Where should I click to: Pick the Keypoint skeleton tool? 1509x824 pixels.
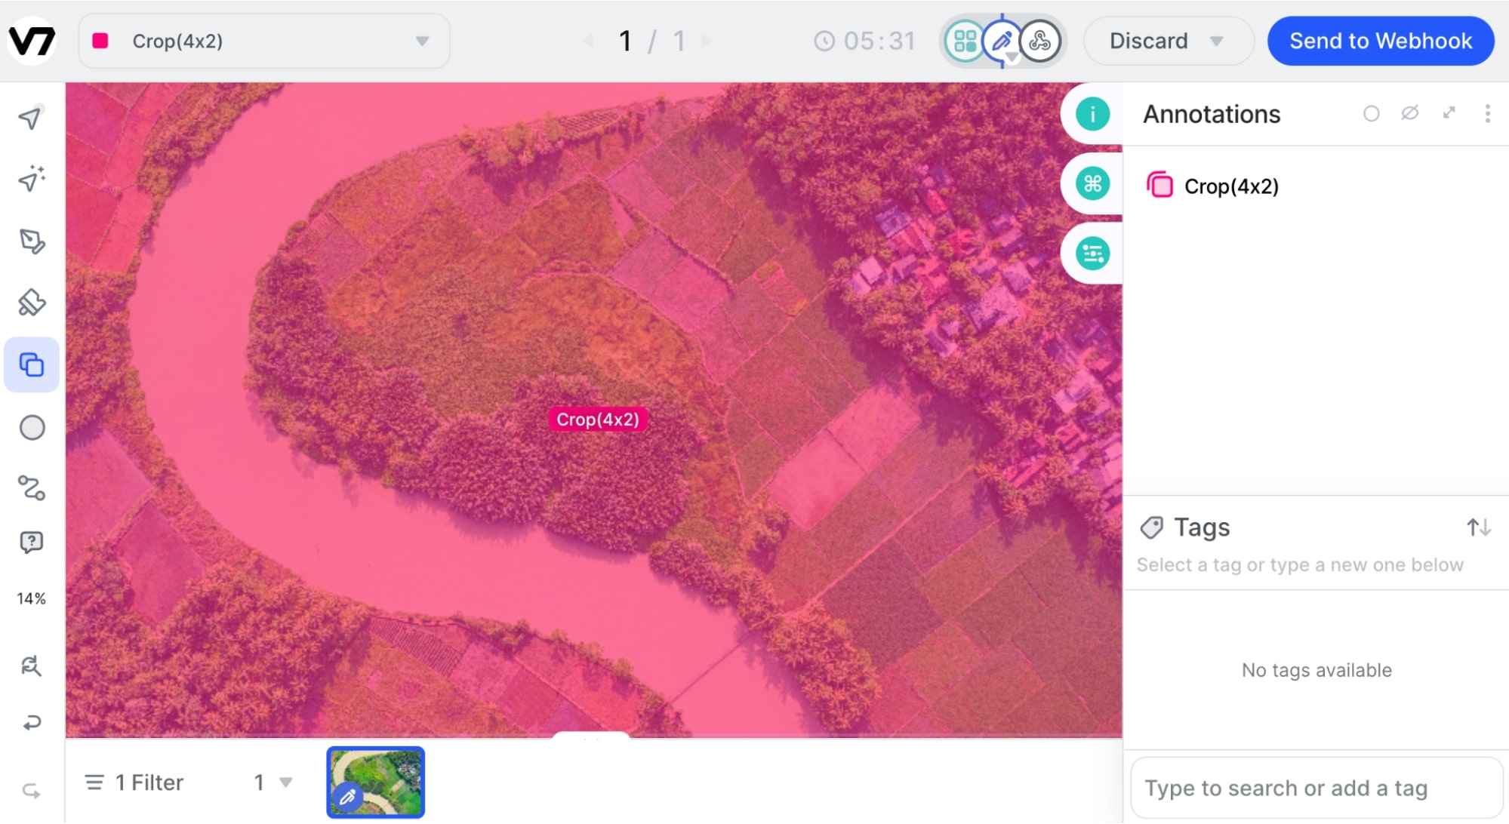[x=32, y=488]
